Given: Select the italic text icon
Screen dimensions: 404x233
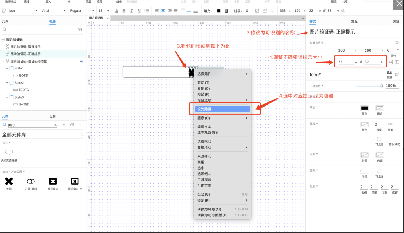Looking at the screenshot, I should tap(132, 11).
